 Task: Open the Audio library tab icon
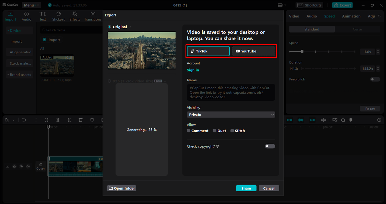[x=27, y=16]
